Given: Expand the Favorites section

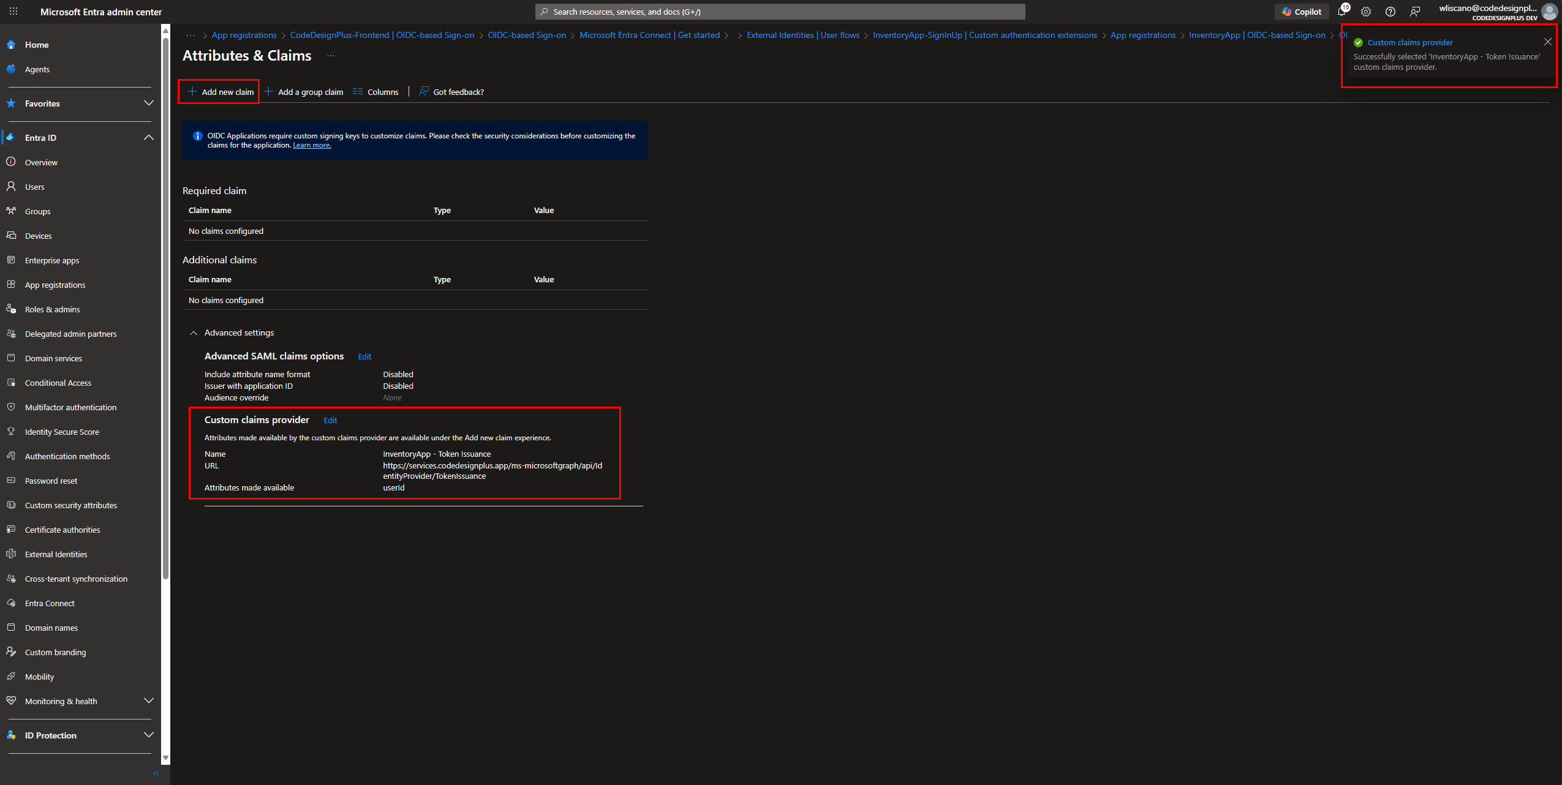Looking at the screenshot, I should tap(148, 103).
